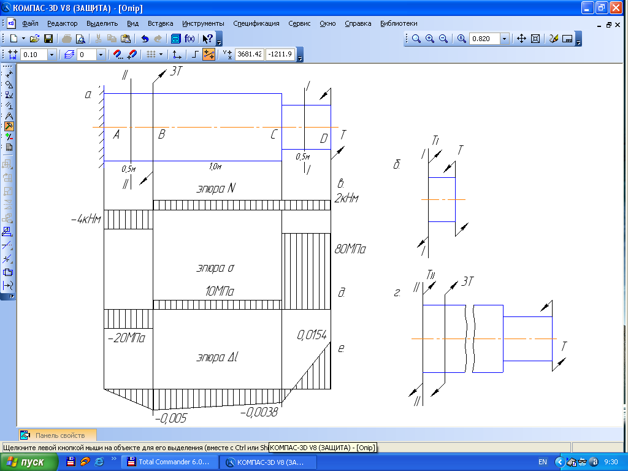628x471 pixels.
Task: Zoom to window with magnifier
Action: tap(416, 39)
